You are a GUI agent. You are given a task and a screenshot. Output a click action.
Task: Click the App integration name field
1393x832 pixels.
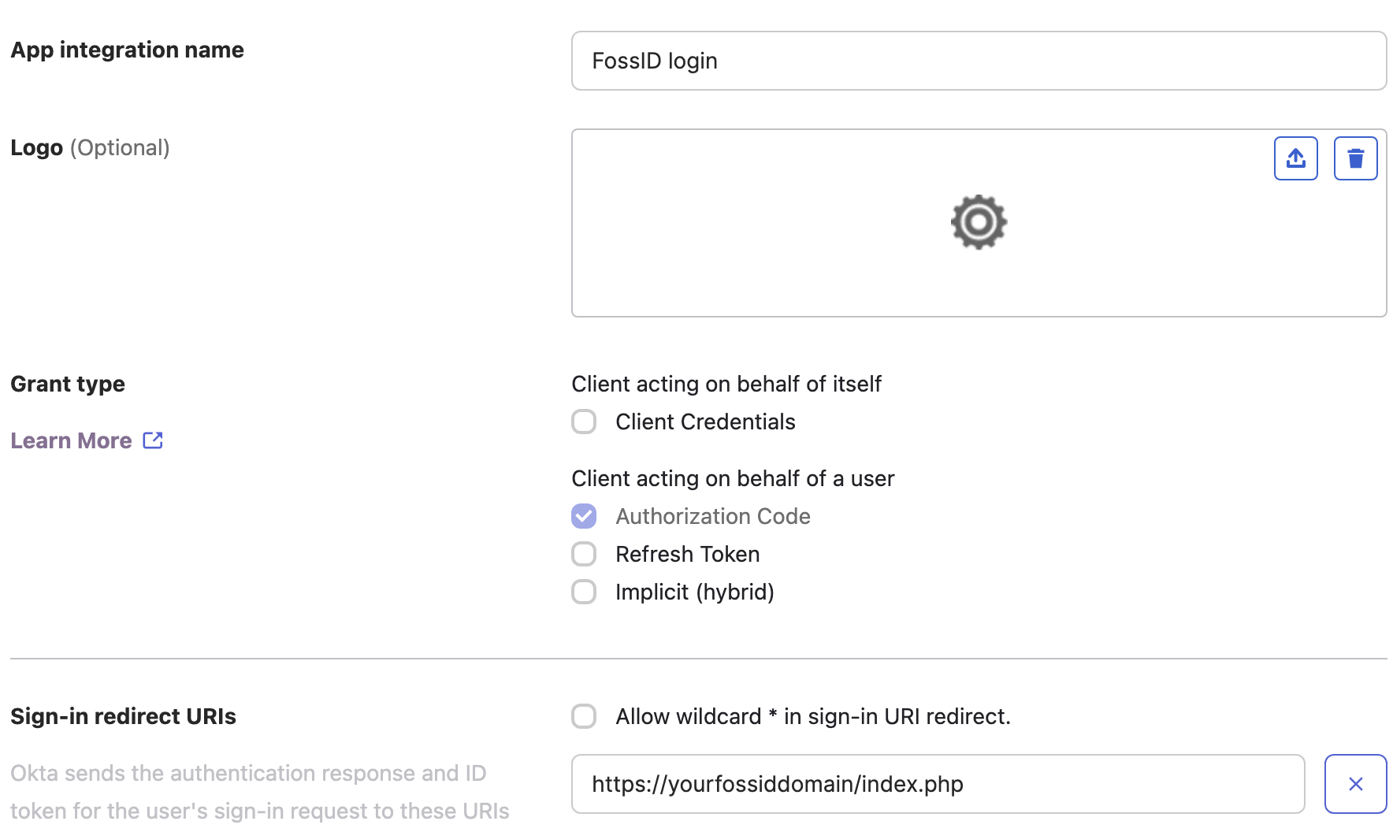pos(979,61)
